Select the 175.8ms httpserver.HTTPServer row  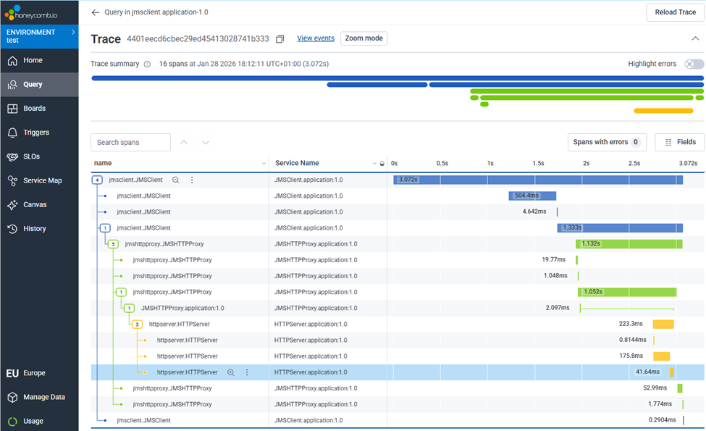tap(398, 356)
